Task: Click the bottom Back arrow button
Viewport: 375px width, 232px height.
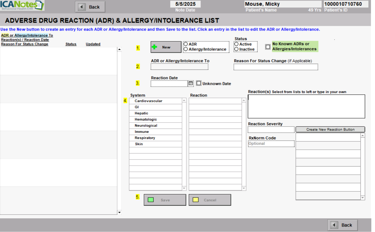Action: coord(342,225)
